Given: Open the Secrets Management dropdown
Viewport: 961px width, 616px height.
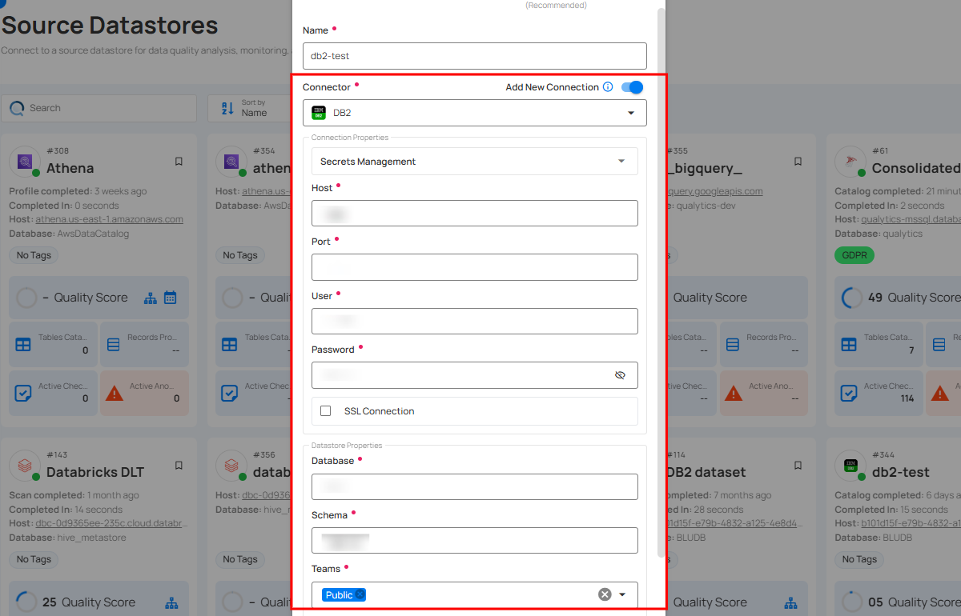Looking at the screenshot, I should point(474,161).
